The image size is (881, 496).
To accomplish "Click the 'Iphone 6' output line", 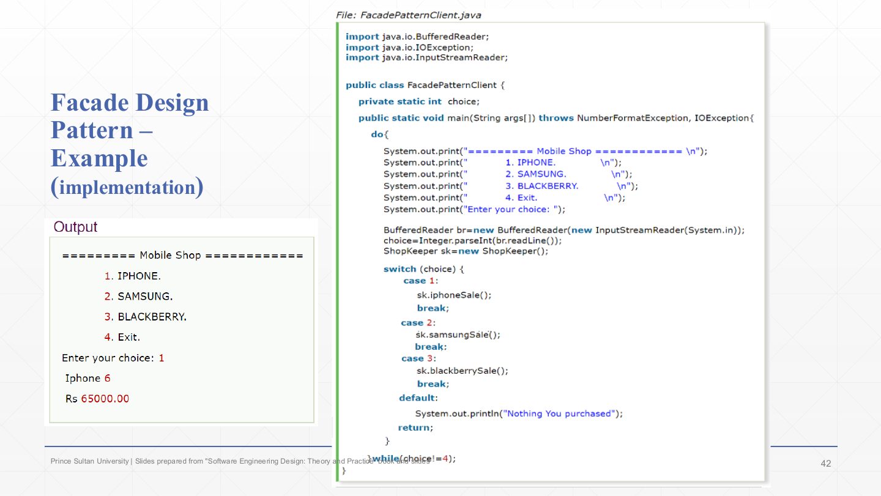I will coord(87,378).
